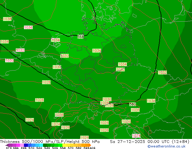Screen dimensions: 192x149
Task: Pick the darkest green legend swatch
Action: (45, 145)
